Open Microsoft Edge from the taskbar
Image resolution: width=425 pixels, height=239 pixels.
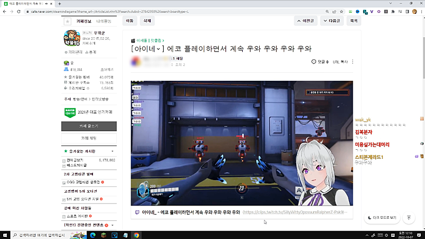click(92, 235)
